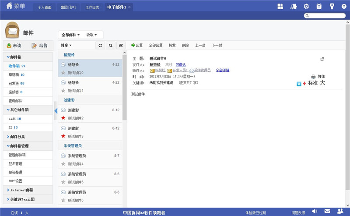The image size is (350, 216).
Task: Expand the Internet邮箱 section
Action: coord(28,190)
